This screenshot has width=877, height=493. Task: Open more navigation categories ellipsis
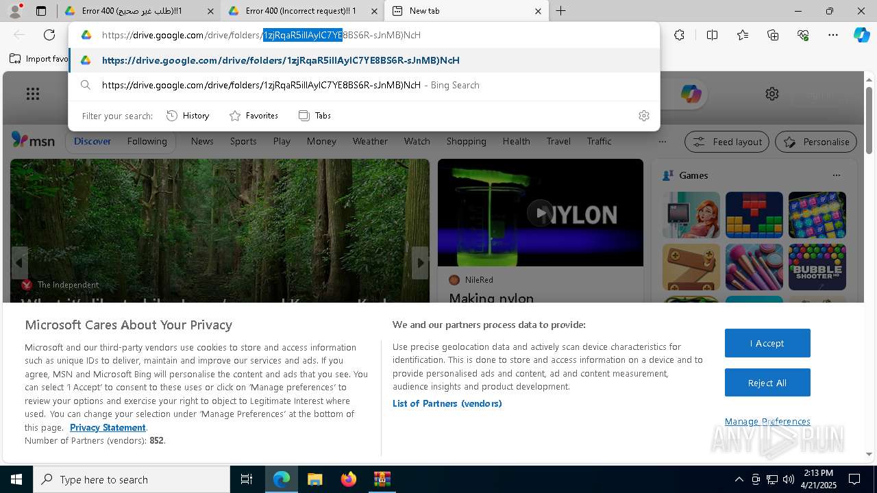click(662, 142)
